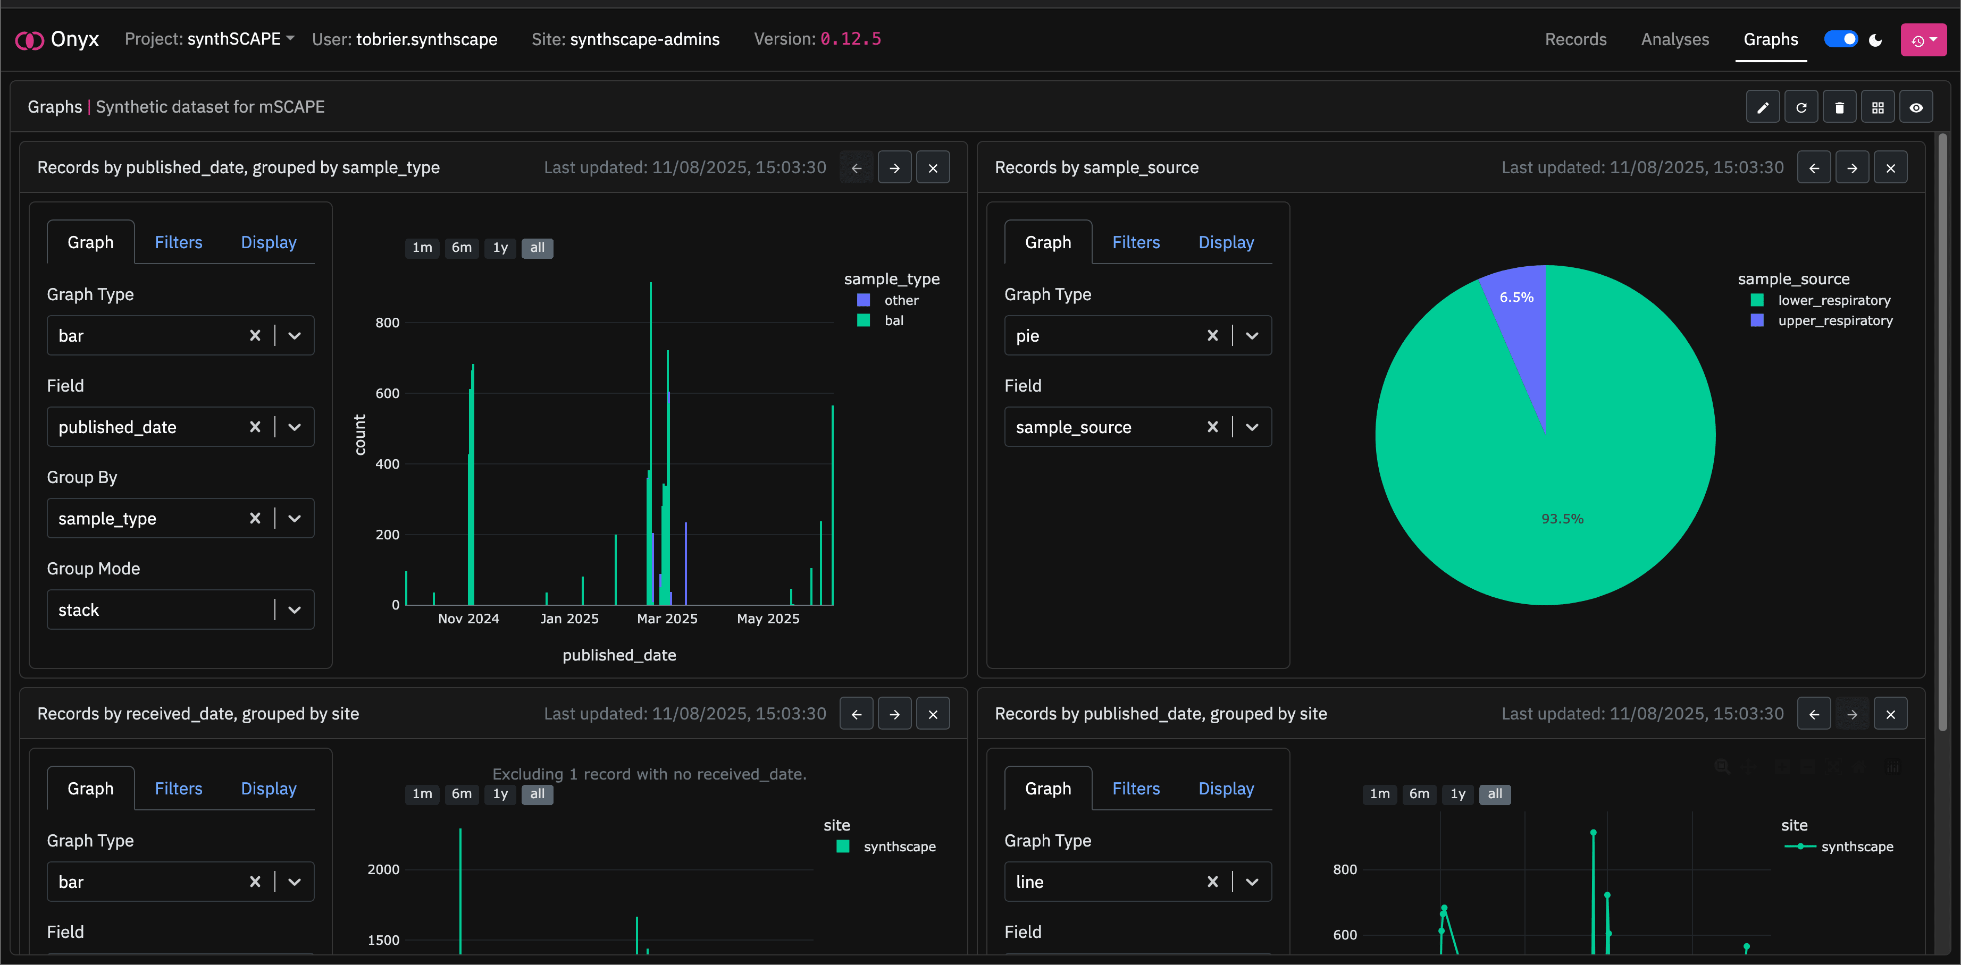The image size is (1961, 965).
Task: Click the pencil edit icon in Graphs header
Action: [x=1762, y=107]
